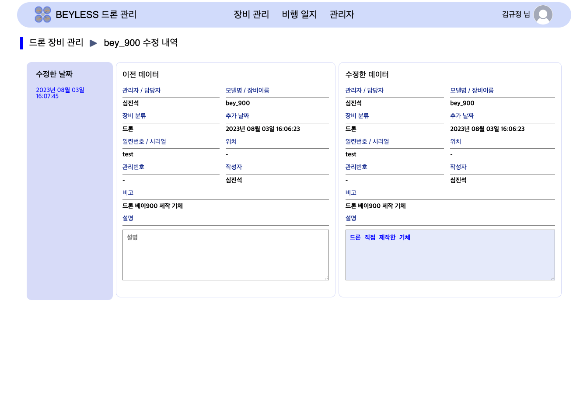Open the 관리자 menu
The height and width of the screenshot is (405, 587).
pyautogui.click(x=342, y=14)
